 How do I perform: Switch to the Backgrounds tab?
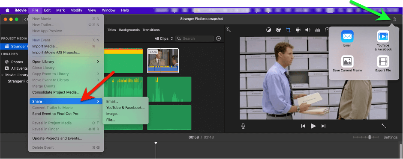point(129,30)
